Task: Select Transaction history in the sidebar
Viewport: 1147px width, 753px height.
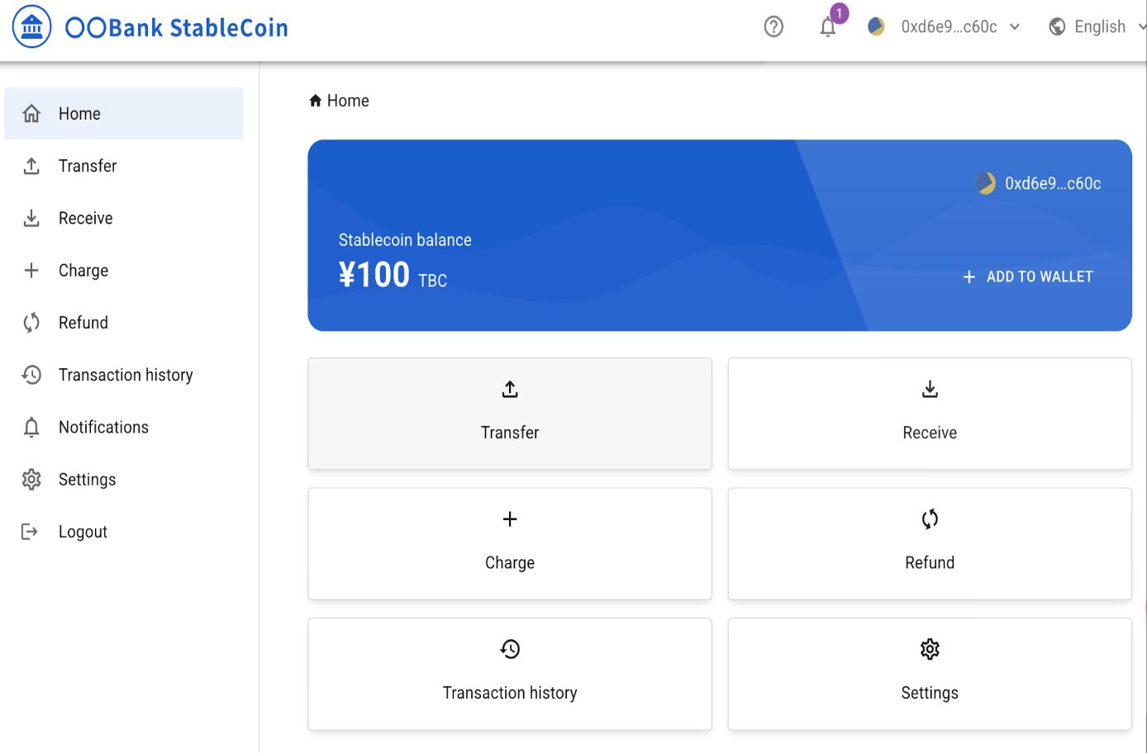Action: point(125,374)
